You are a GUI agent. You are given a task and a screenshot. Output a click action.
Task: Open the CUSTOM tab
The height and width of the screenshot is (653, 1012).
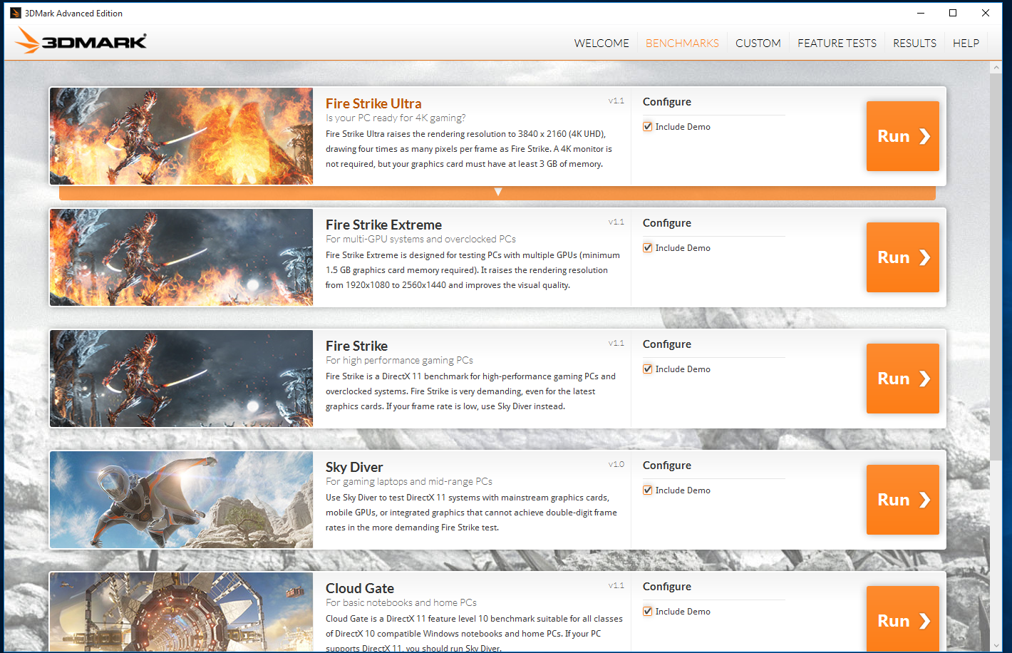758,43
